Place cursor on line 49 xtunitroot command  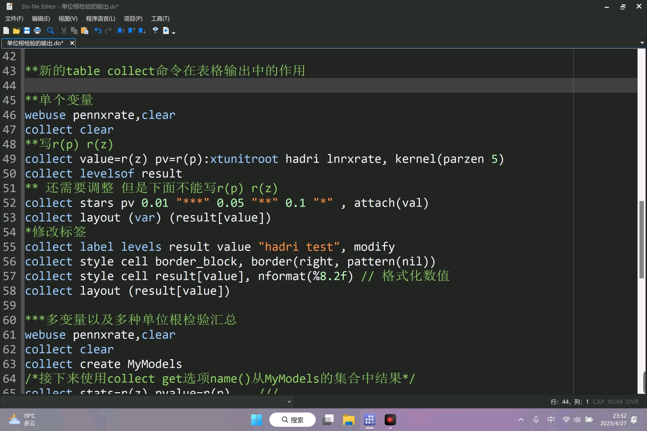click(x=244, y=159)
